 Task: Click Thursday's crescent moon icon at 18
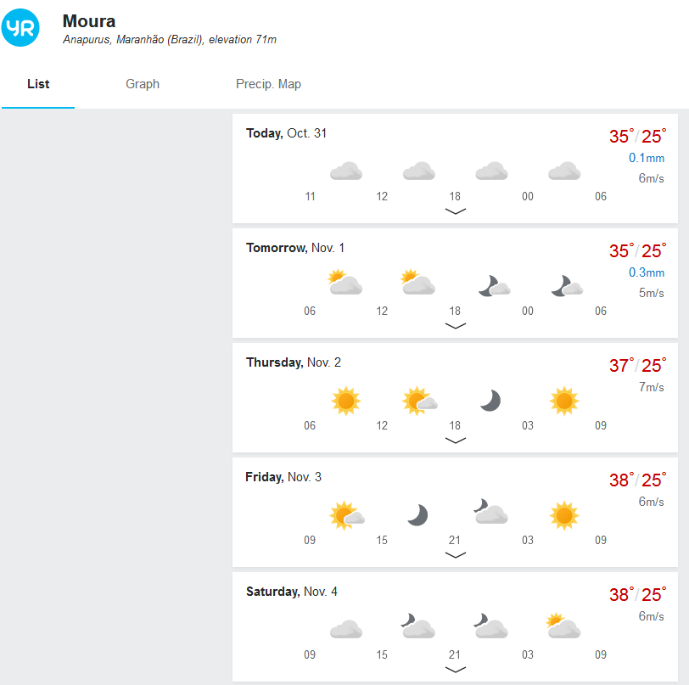(x=490, y=401)
